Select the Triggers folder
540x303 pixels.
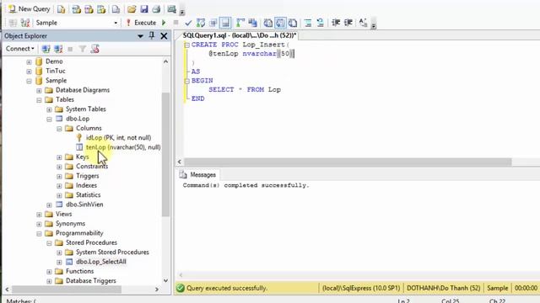point(87,176)
